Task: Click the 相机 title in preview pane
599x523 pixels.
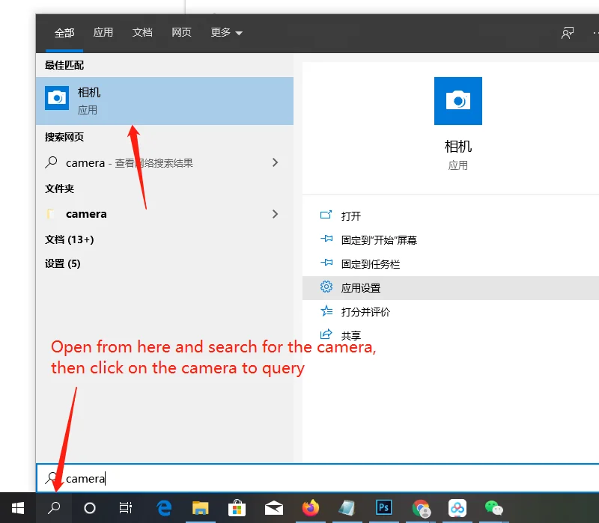Action: coord(458,147)
